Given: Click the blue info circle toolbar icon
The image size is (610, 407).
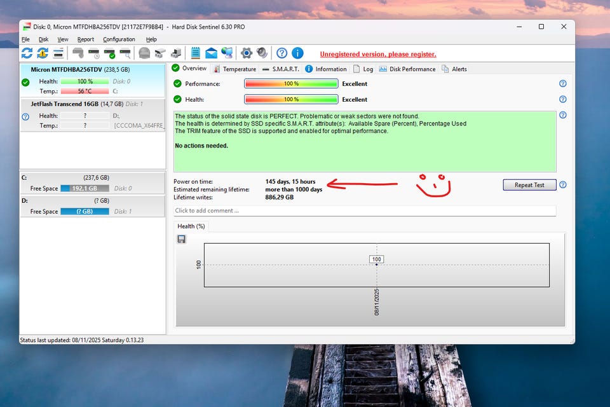Looking at the screenshot, I should [x=297, y=53].
